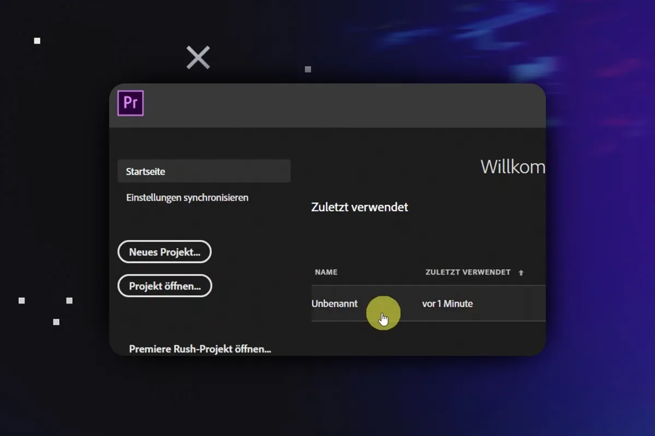Sort by ZULETZT VERWENDET column header

[x=468, y=272]
